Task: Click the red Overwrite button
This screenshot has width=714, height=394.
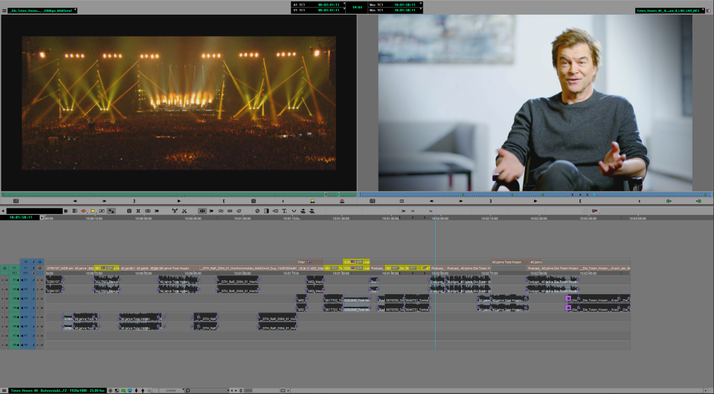Action: click(x=342, y=201)
